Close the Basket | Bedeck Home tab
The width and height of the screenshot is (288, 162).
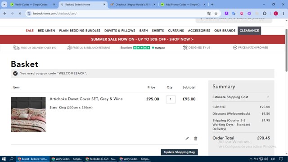(x=104, y=4)
